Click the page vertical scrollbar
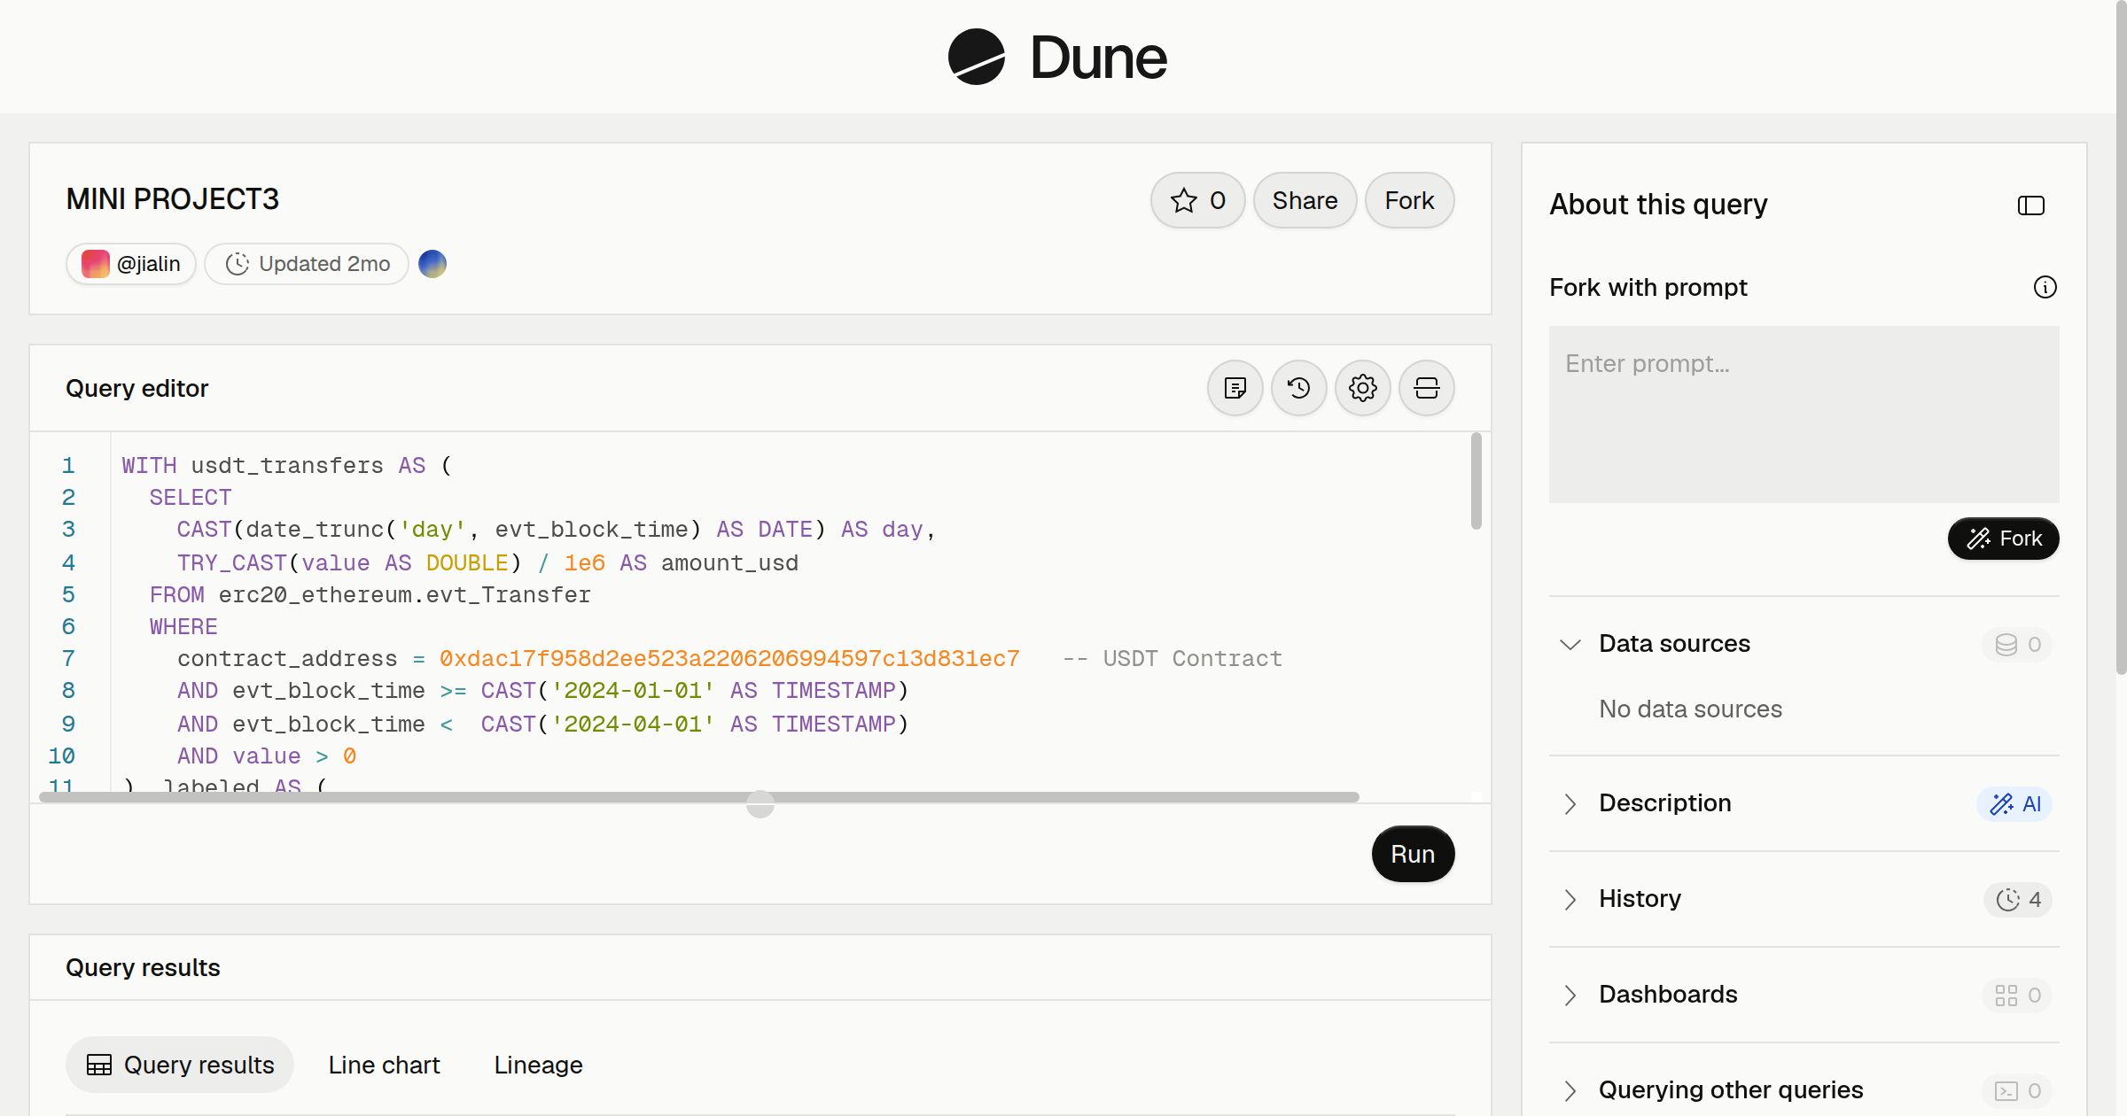 tap(2121, 337)
